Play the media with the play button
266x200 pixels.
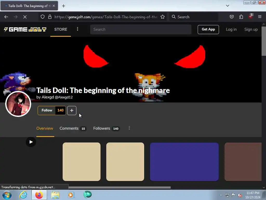[31, 142]
